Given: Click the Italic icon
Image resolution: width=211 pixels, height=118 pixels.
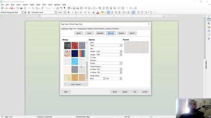Looking at the screenshot, I should tap(72, 12).
